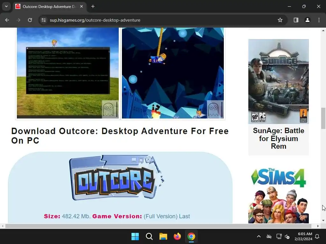Click the vertical scrollbar thumb
The image size is (326, 244).
tap(323, 118)
